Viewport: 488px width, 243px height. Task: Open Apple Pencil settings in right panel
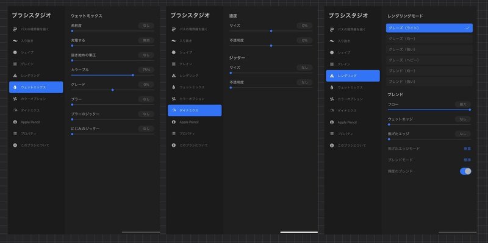point(353,122)
